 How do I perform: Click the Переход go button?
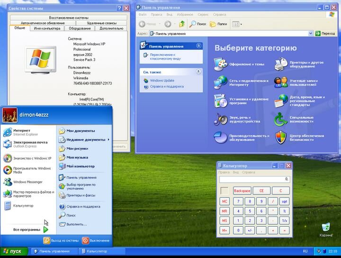point(325,34)
